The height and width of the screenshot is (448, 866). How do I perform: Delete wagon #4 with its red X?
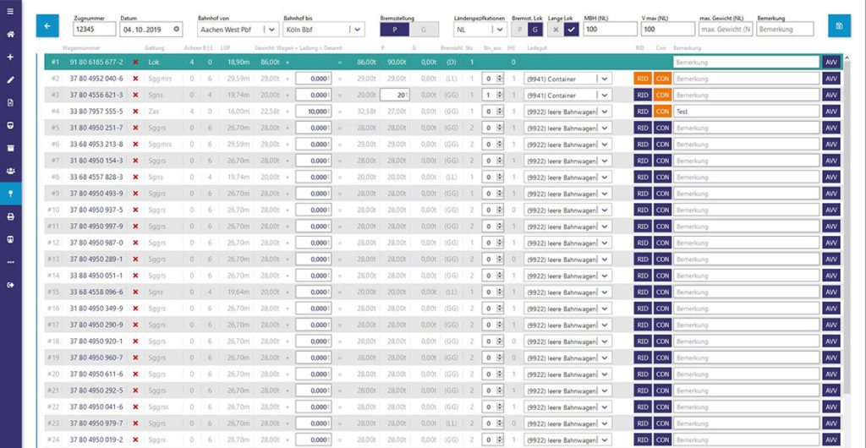tap(135, 111)
